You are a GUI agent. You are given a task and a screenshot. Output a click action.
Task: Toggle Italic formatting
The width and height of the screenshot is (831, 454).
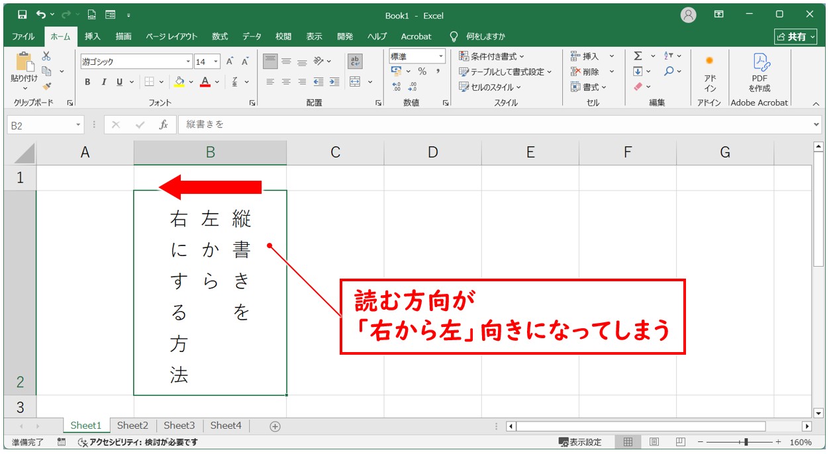[103, 82]
